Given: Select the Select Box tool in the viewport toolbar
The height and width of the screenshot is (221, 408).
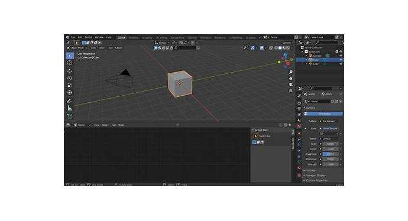Looking at the screenshot, I should click(69, 56).
